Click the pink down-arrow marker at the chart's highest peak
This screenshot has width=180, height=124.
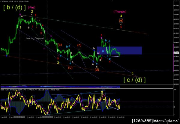pos(20,15)
